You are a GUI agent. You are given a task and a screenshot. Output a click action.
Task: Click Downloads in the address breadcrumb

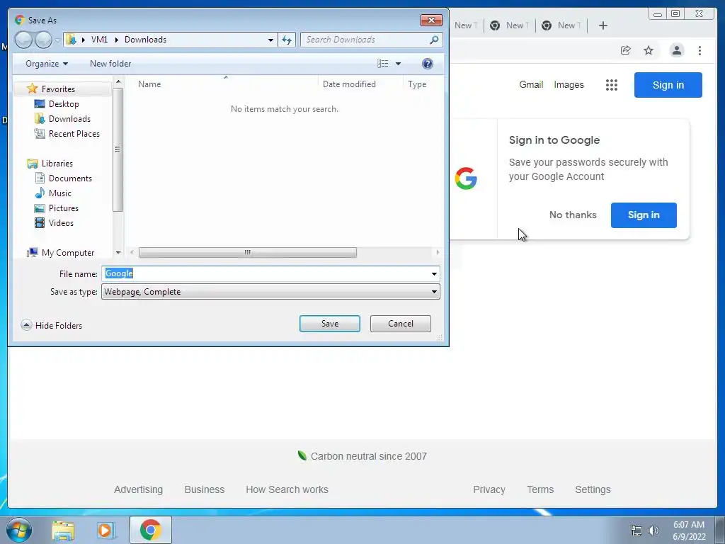click(145, 40)
